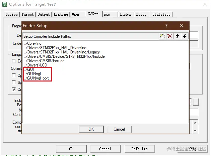Uncheck the checked 'On' checkbox
Screen dimensions: 211x156
[14, 89]
